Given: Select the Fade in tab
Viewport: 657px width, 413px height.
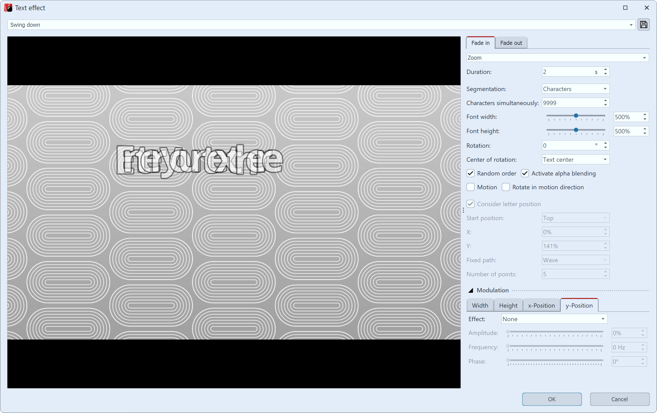Looking at the screenshot, I should coord(480,43).
